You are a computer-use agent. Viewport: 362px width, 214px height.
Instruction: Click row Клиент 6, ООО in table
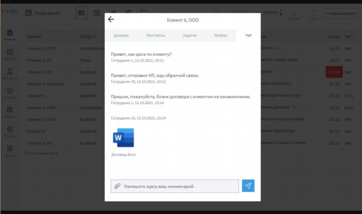(x=41, y=108)
